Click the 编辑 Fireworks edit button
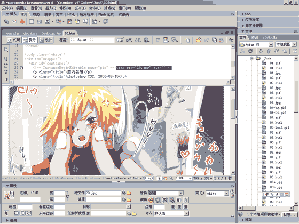The image size is (299, 224). coord(151,200)
